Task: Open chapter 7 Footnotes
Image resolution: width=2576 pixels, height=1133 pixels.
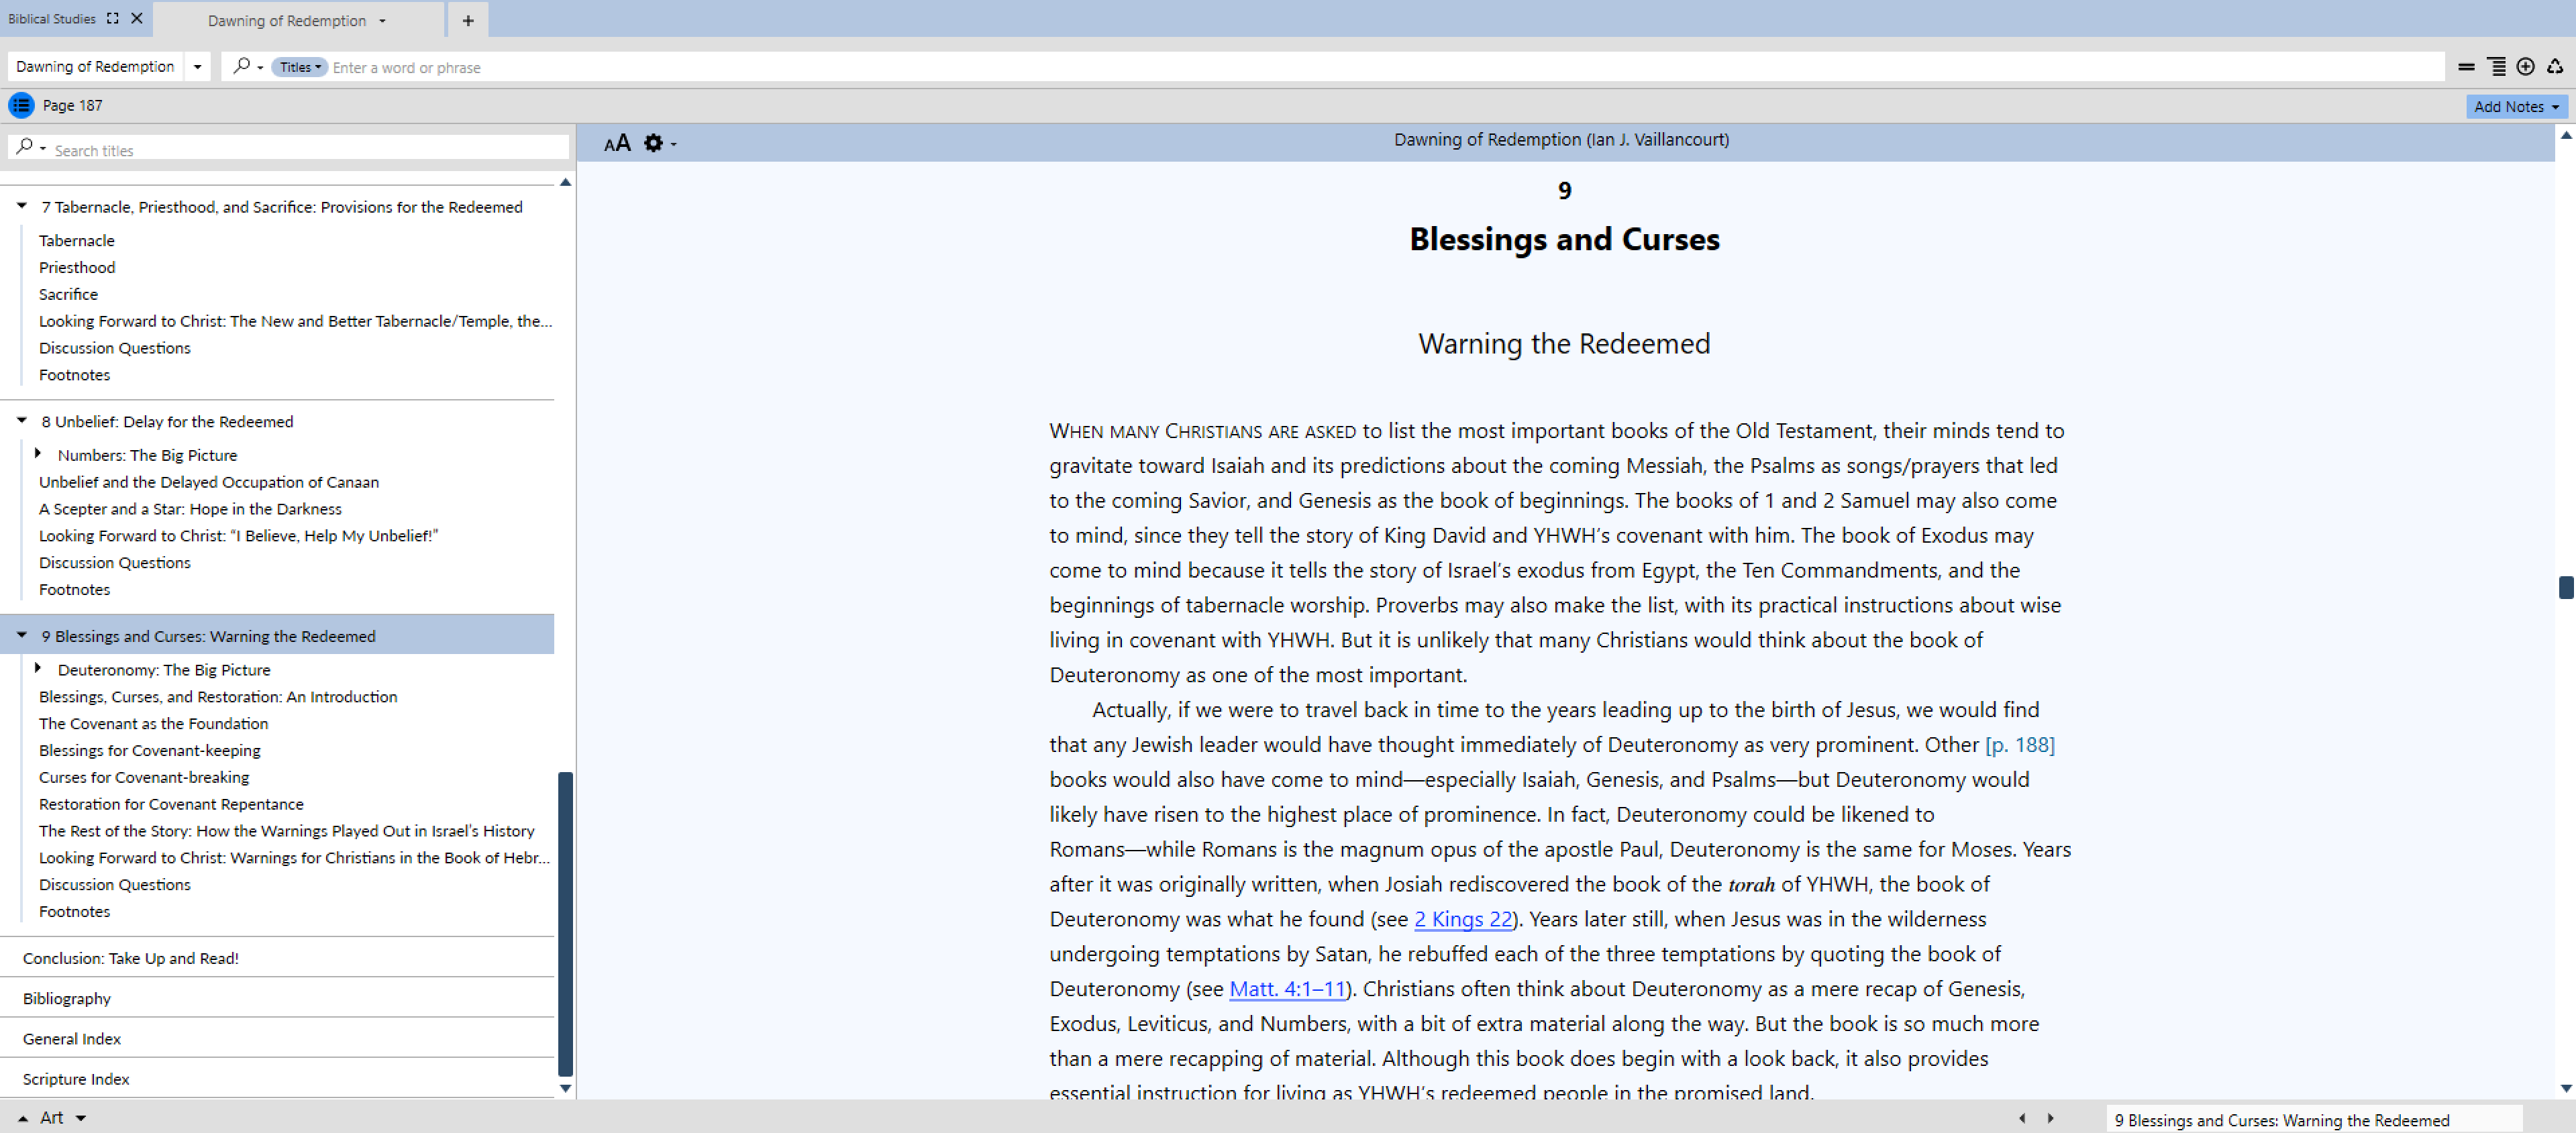Action: pos(75,375)
